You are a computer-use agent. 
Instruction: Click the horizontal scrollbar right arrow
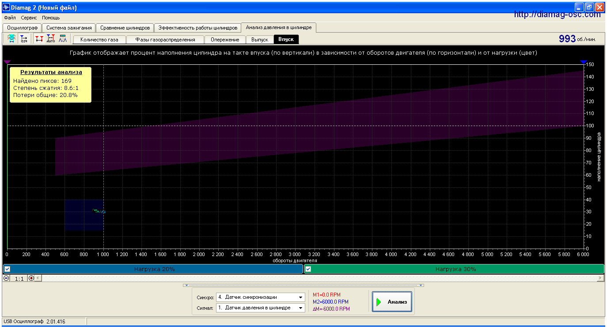point(600,278)
